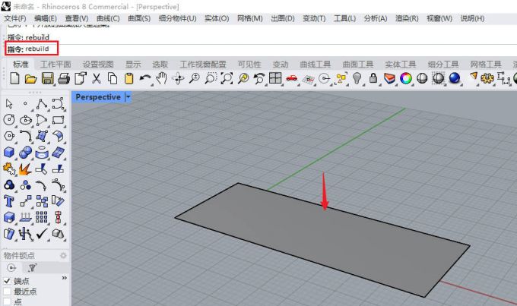Select the Rotate view tool
517x306 pixels.
[178, 79]
